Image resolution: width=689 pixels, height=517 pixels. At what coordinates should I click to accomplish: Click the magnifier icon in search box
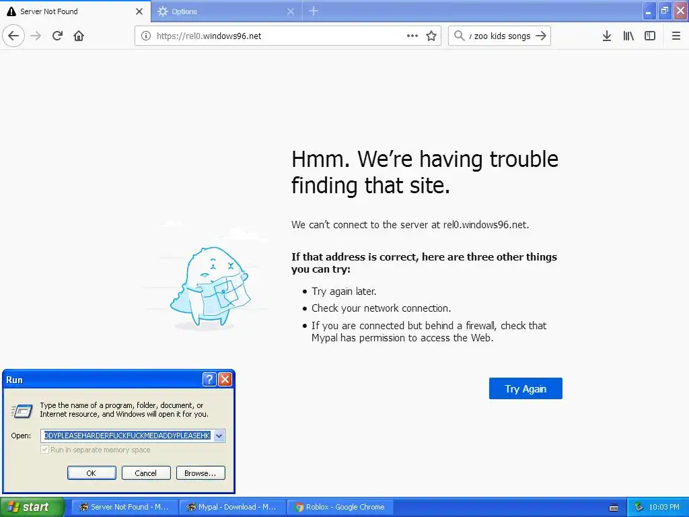pos(459,36)
